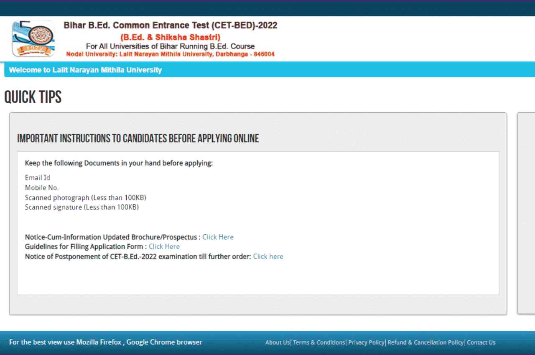Click the red B.Ed. & Shiksha Shastri subtitle

point(170,38)
